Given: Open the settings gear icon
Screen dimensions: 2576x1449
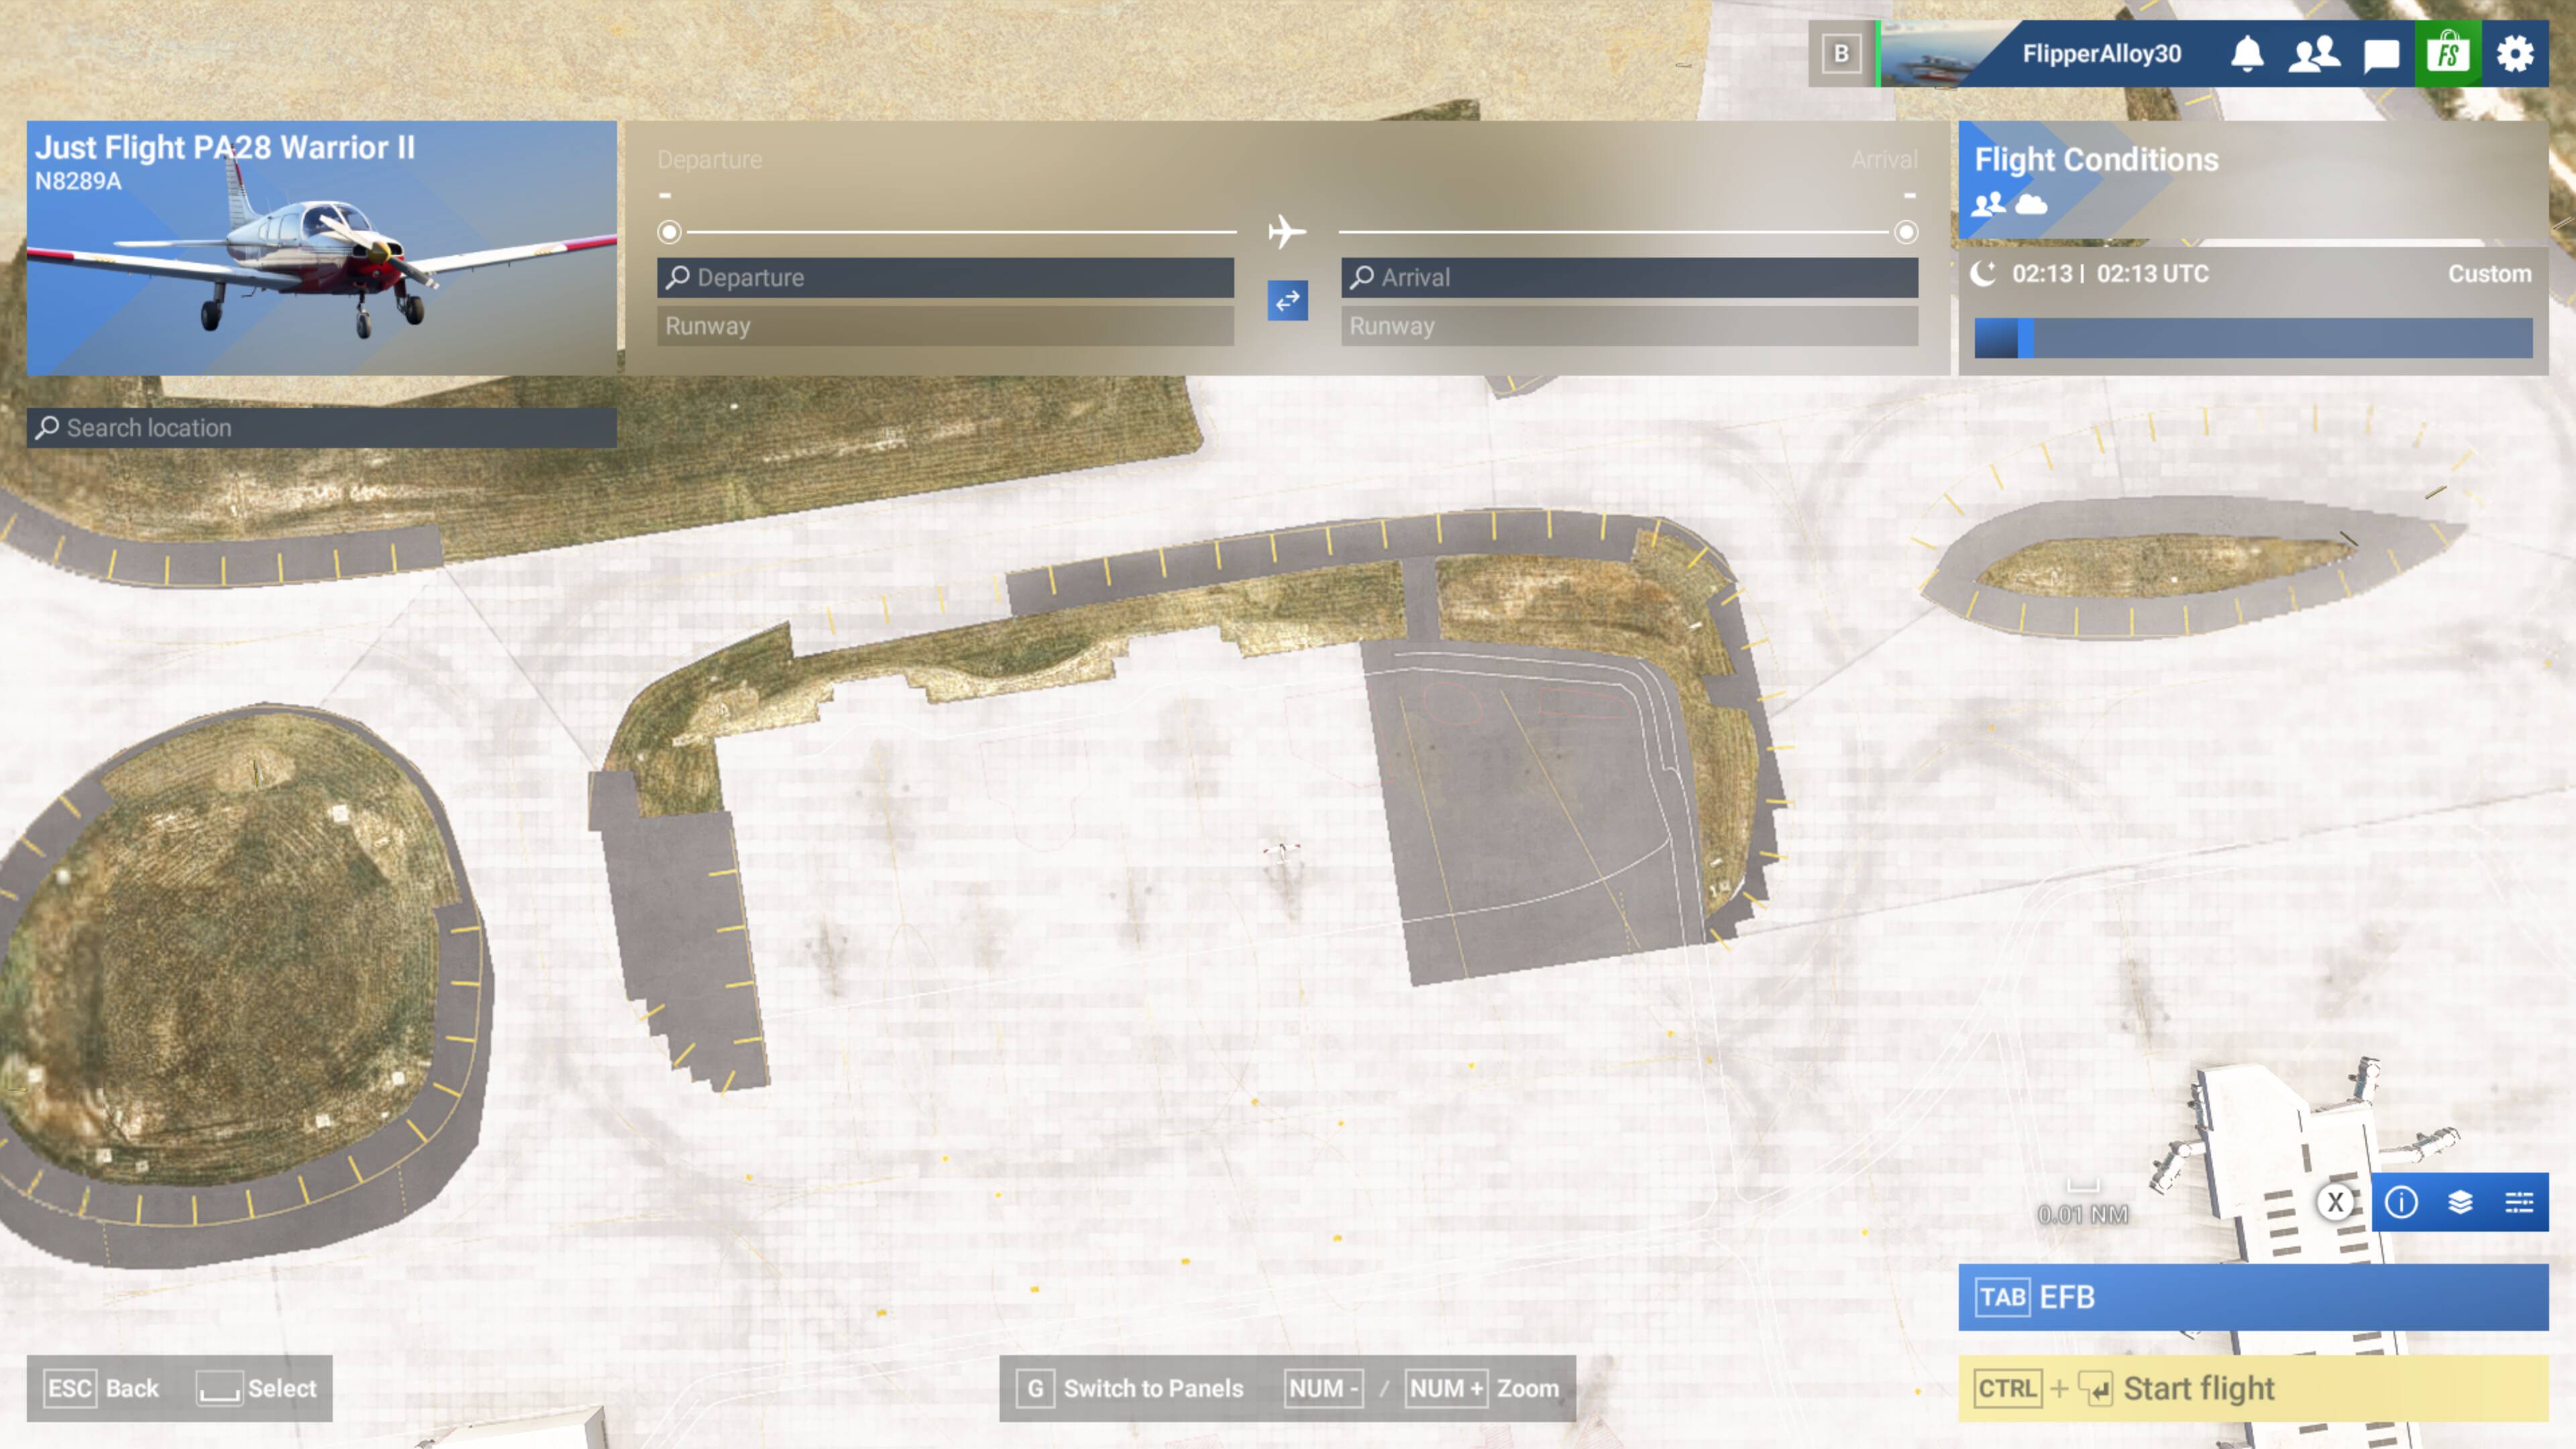Looking at the screenshot, I should (x=2515, y=54).
